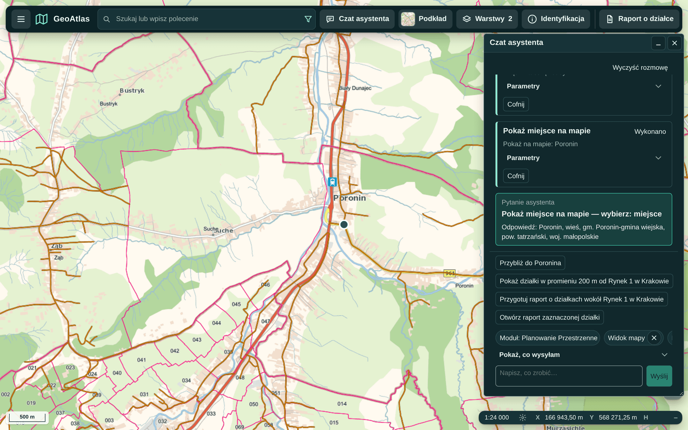Viewport: 688px width, 430px height.
Task: Click the Wyślij send button
Action: 659,376
